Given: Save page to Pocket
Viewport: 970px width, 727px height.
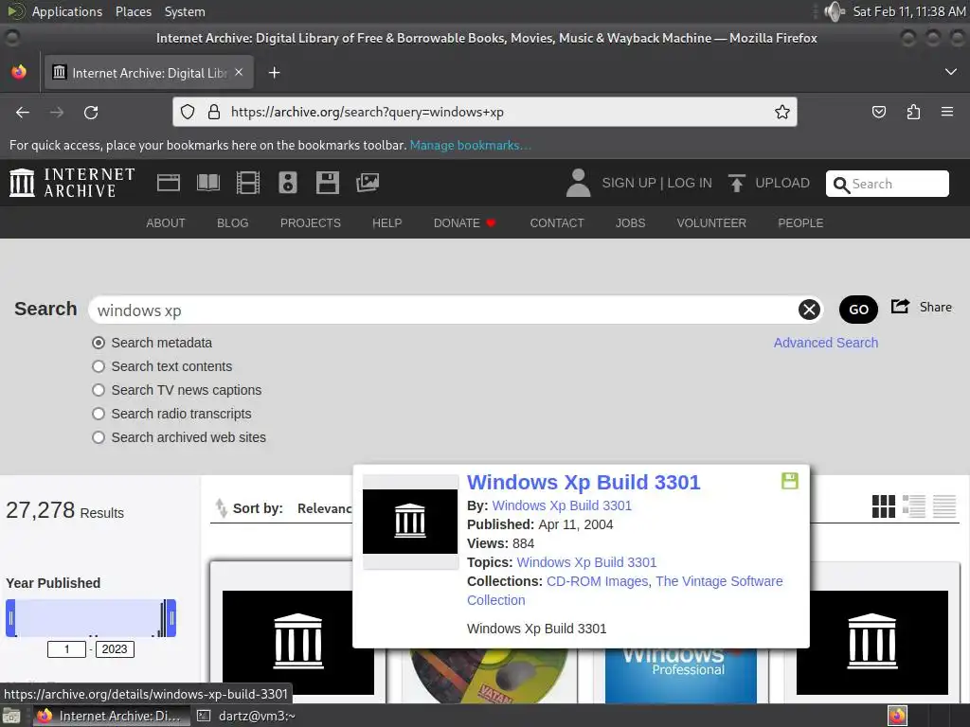Looking at the screenshot, I should (x=878, y=112).
